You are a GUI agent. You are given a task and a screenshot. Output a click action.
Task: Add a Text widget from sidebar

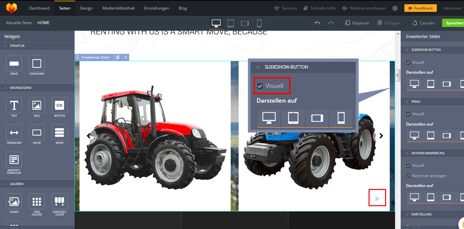(x=14, y=105)
